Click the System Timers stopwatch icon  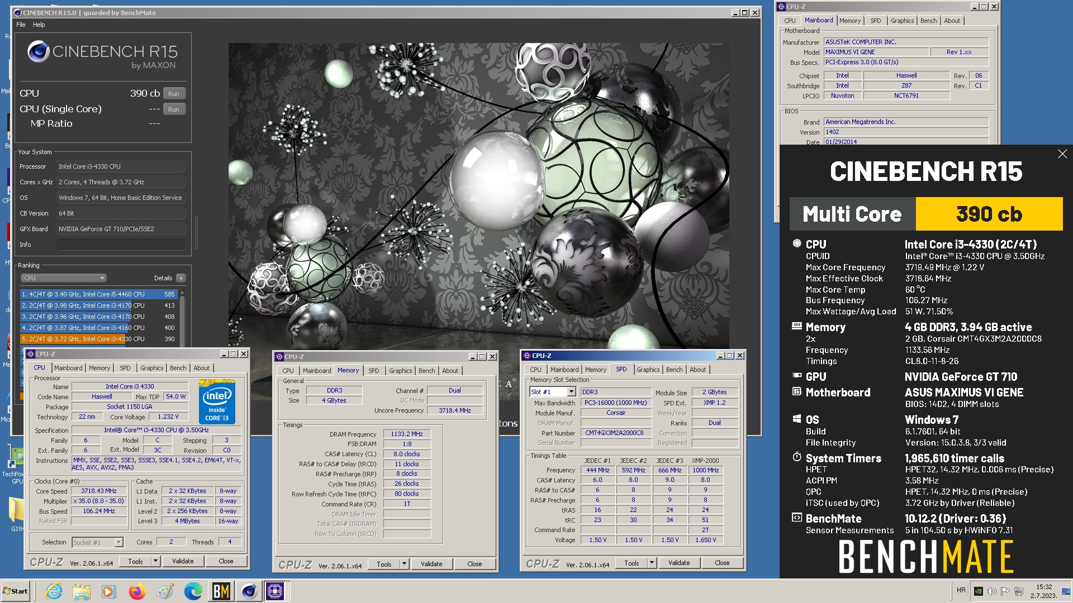pos(797,457)
